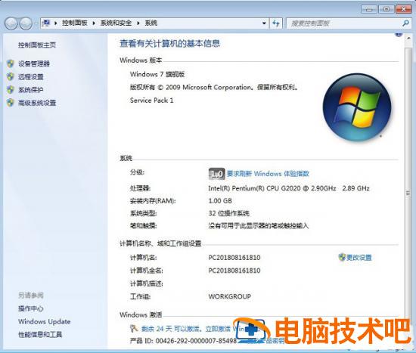Image resolution: width=416 pixels, height=353 pixels.
Task: Select the 系统和安全 breadcrumb item
Action: [x=116, y=23]
